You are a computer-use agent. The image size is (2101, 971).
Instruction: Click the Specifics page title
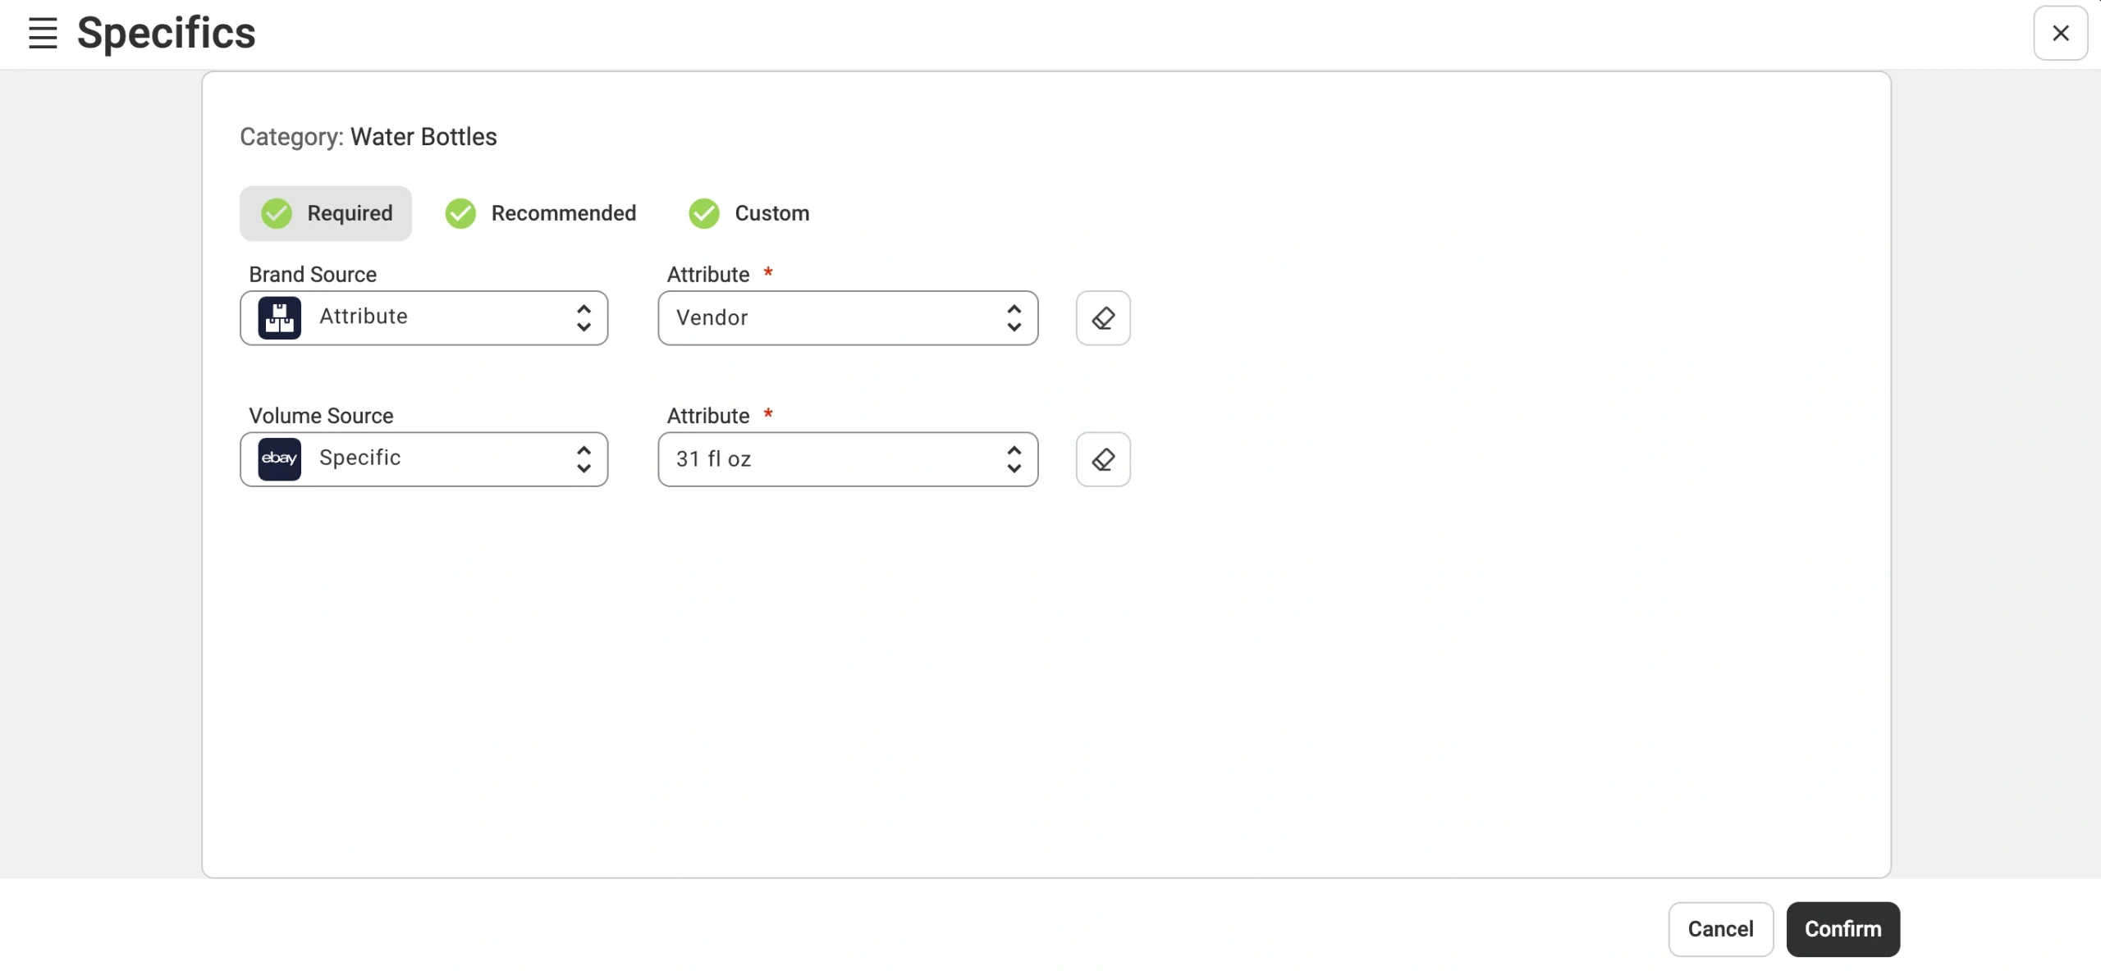[166, 33]
